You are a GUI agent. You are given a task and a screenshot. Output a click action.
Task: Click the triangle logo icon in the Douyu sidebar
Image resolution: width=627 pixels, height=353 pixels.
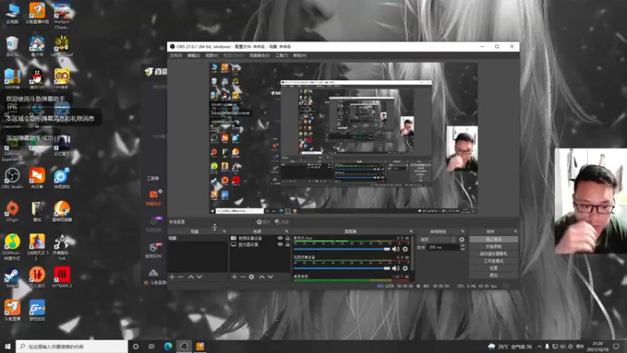(153, 273)
